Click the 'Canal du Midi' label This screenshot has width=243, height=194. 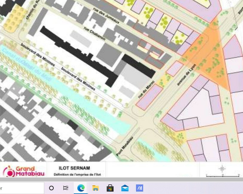pyautogui.click(x=27, y=64)
